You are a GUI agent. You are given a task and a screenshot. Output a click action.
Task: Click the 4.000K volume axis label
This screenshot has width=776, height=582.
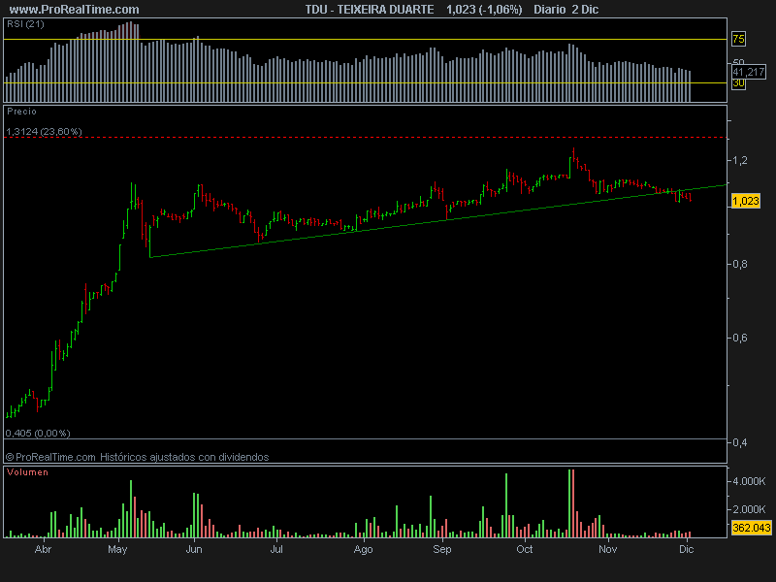(749, 481)
